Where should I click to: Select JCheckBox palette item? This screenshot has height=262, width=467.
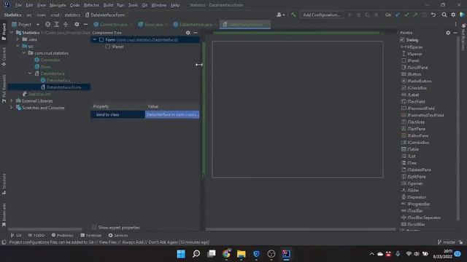click(414, 88)
